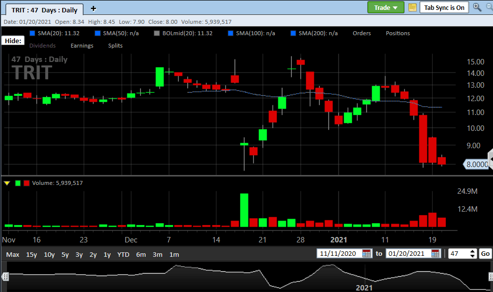The width and height of the screenshot is (493, 292).
Task: Select the 15y time range
Action: tap(31, 254)
